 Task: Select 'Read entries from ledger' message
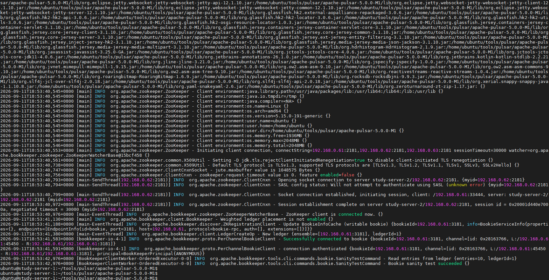[420, 259]
